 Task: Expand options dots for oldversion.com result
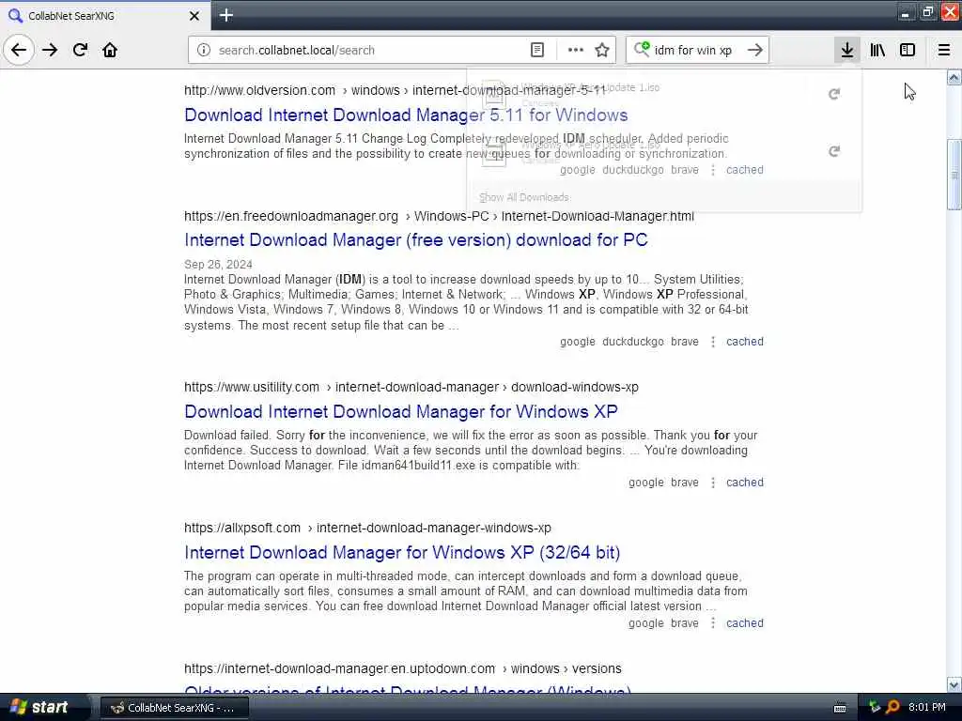(x=713, y=170)
